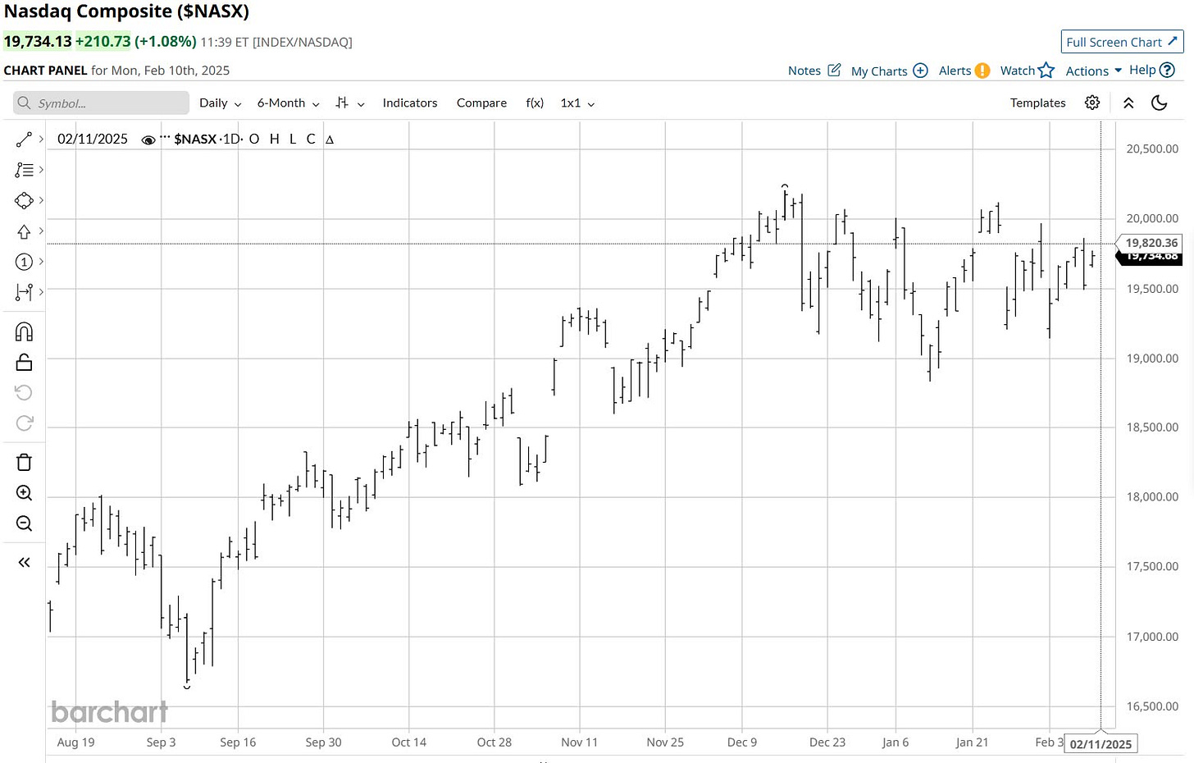Open the Notes link

pyautogui.click(x=804, y=71)
